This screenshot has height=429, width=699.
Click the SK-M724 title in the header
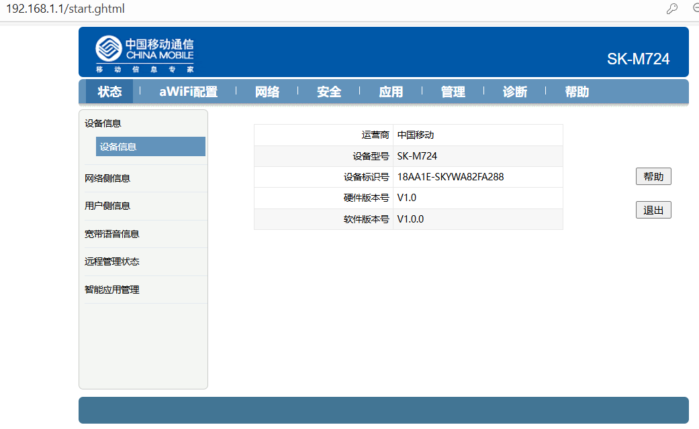[638, 59]
